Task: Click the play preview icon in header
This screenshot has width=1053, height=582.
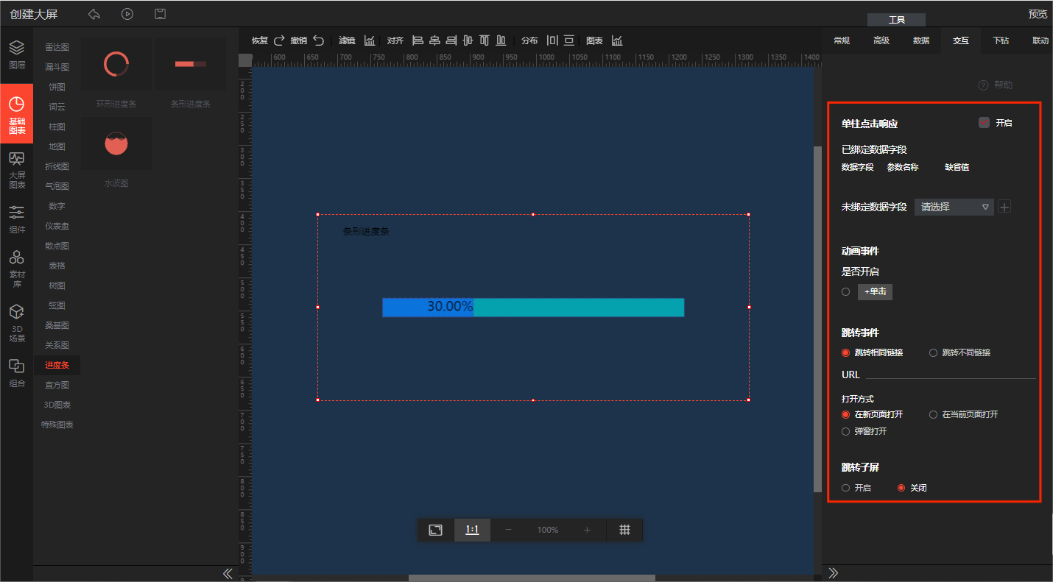Action: click(x=127, y=14)
